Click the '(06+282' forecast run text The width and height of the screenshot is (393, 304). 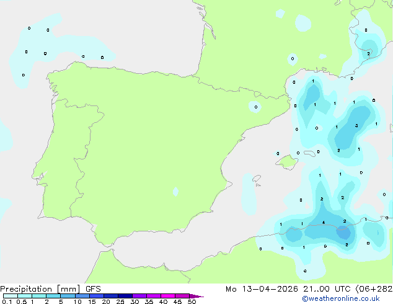[x=374, y=289]
